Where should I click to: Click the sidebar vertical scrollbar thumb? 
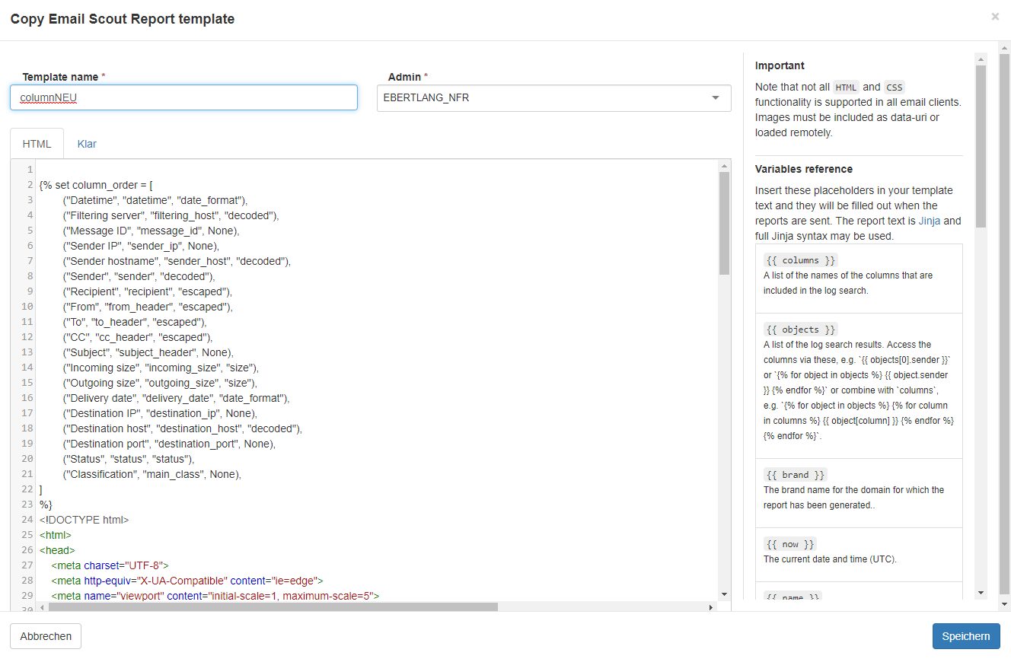pyautogui.click(x=981, y=145)
